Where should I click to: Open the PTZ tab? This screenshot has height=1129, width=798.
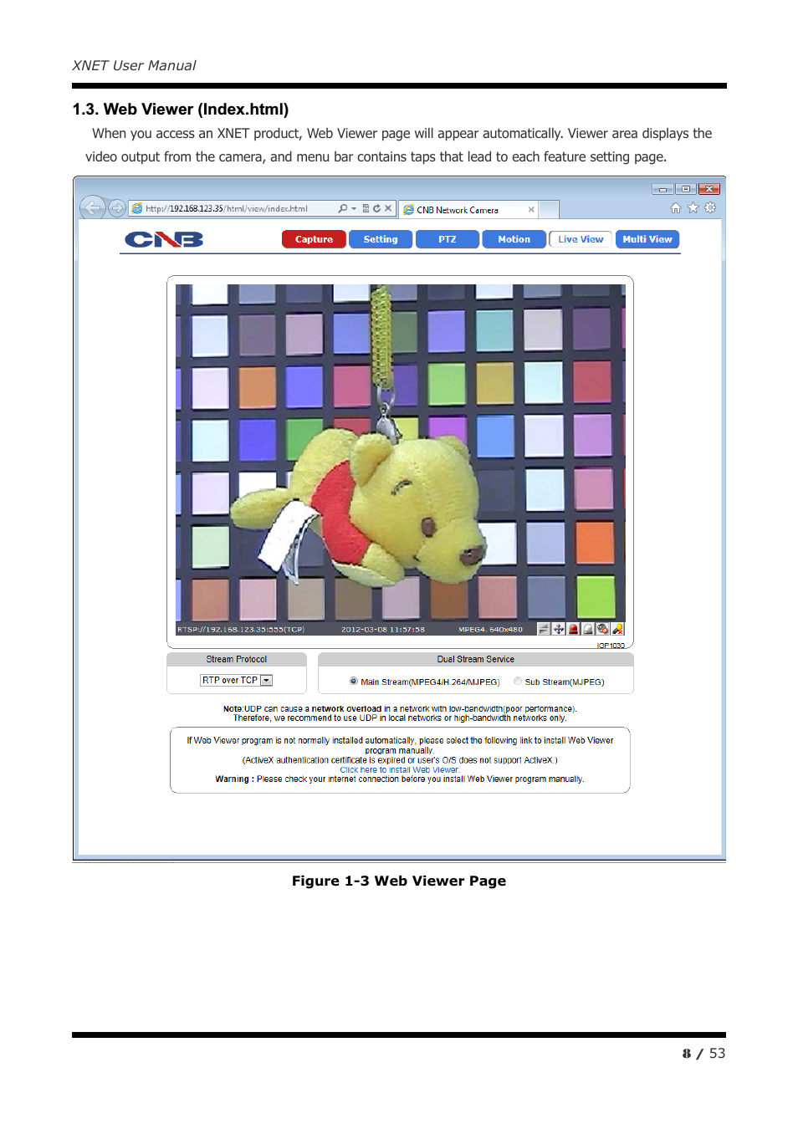(448, 239)
